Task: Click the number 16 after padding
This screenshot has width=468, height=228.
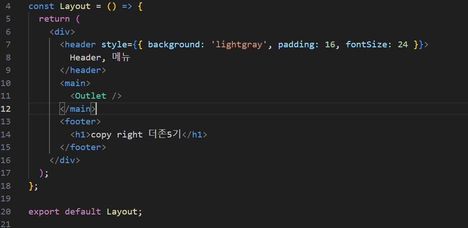Action: coord(330,45)
